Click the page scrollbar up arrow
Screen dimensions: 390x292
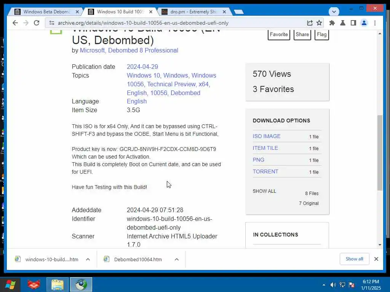[380, 33]
